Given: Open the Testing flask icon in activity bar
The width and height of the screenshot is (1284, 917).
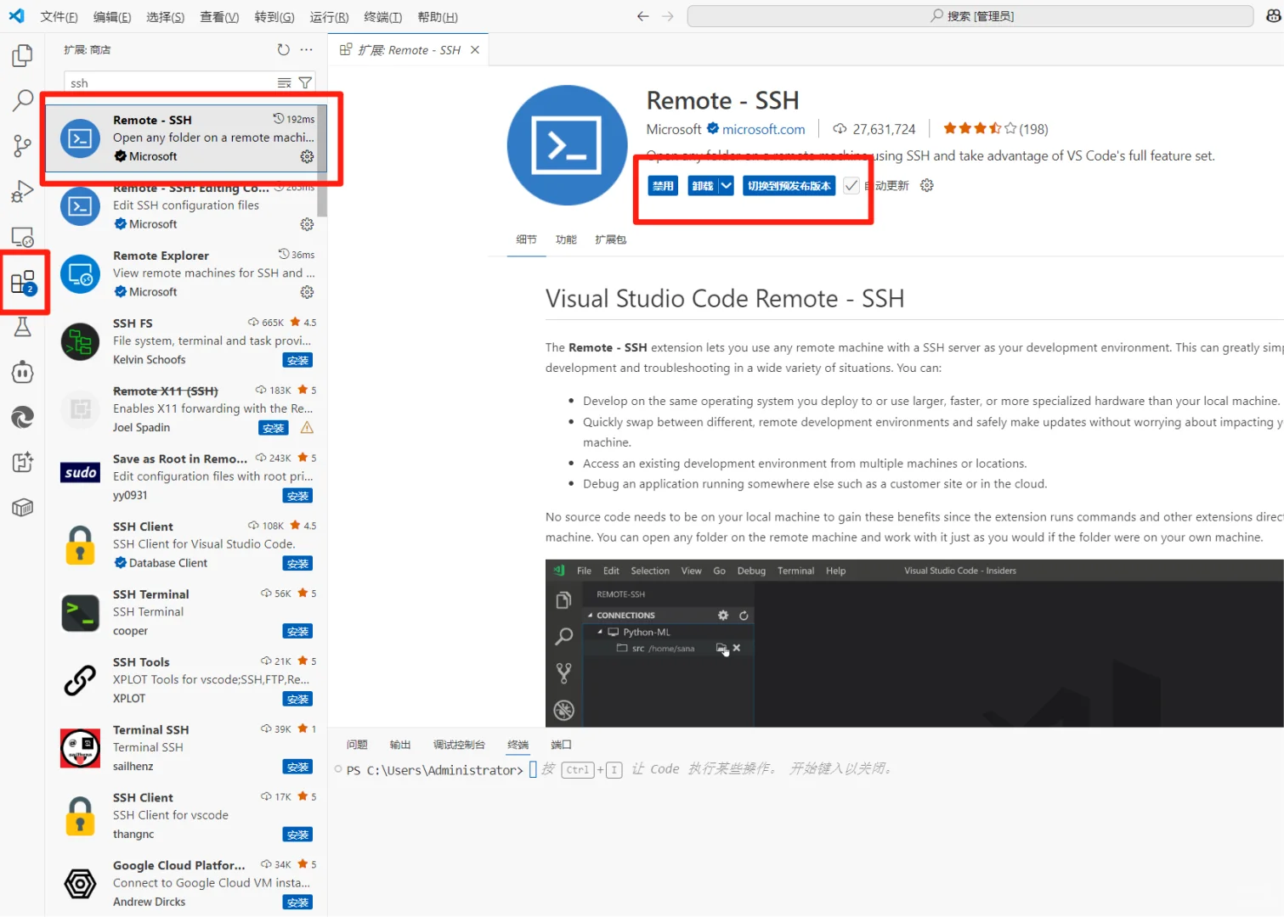Looking at the screenshot, I should coord(22,327).
